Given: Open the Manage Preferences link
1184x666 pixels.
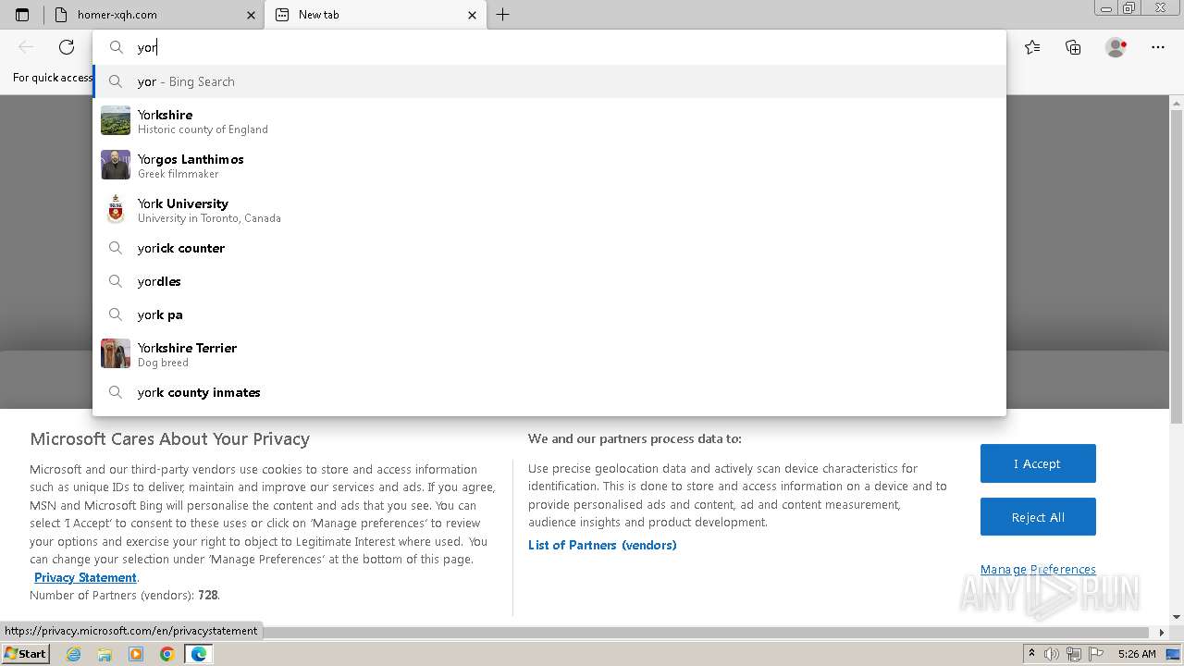Looking at the screenshot, I should tap(1038, 569).
